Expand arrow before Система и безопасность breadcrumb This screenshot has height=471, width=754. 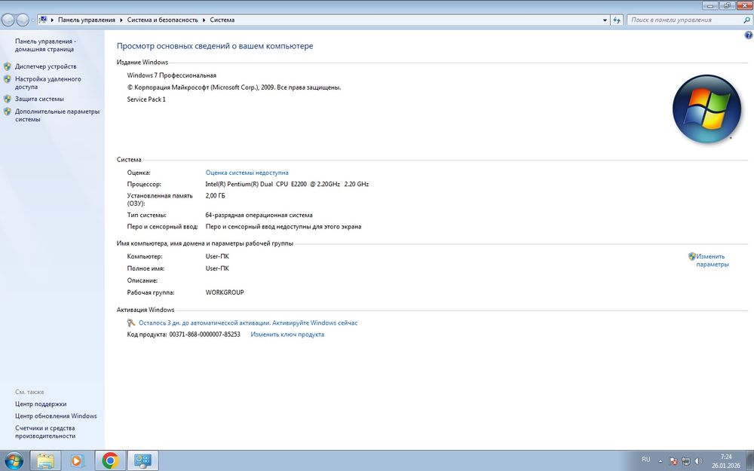pyautogui.click(x=121, y=20)
